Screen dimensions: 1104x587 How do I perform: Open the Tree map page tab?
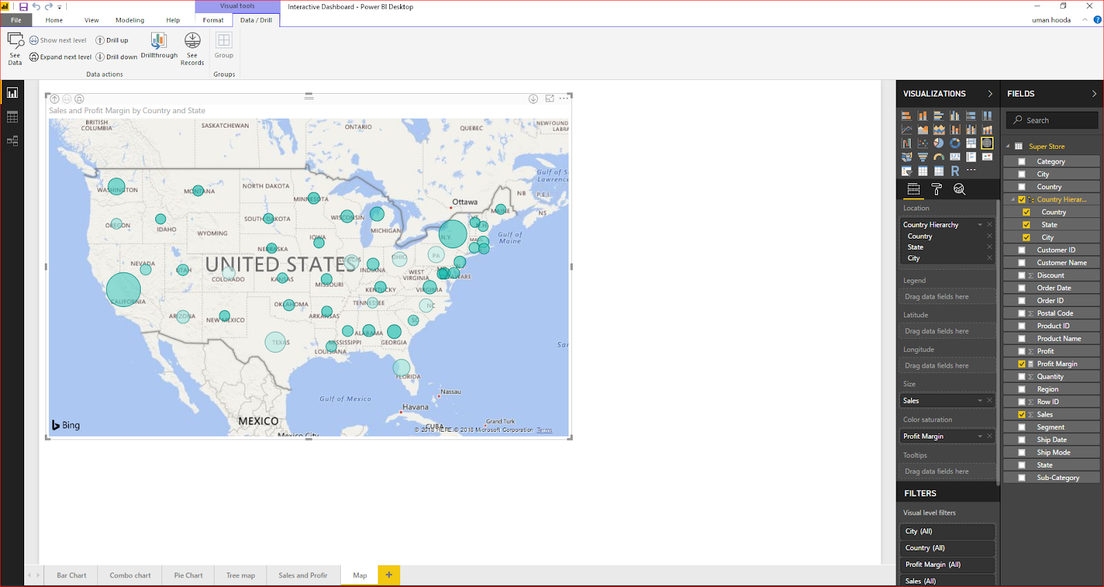241,575
